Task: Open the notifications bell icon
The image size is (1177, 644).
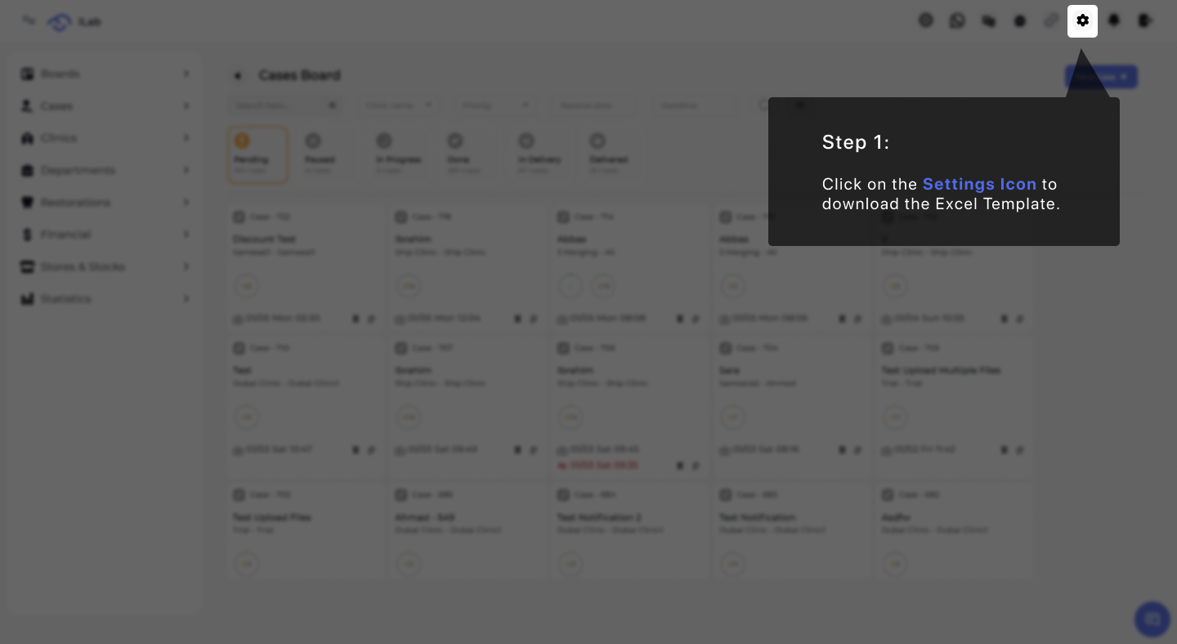Action: pos(1113,20)
